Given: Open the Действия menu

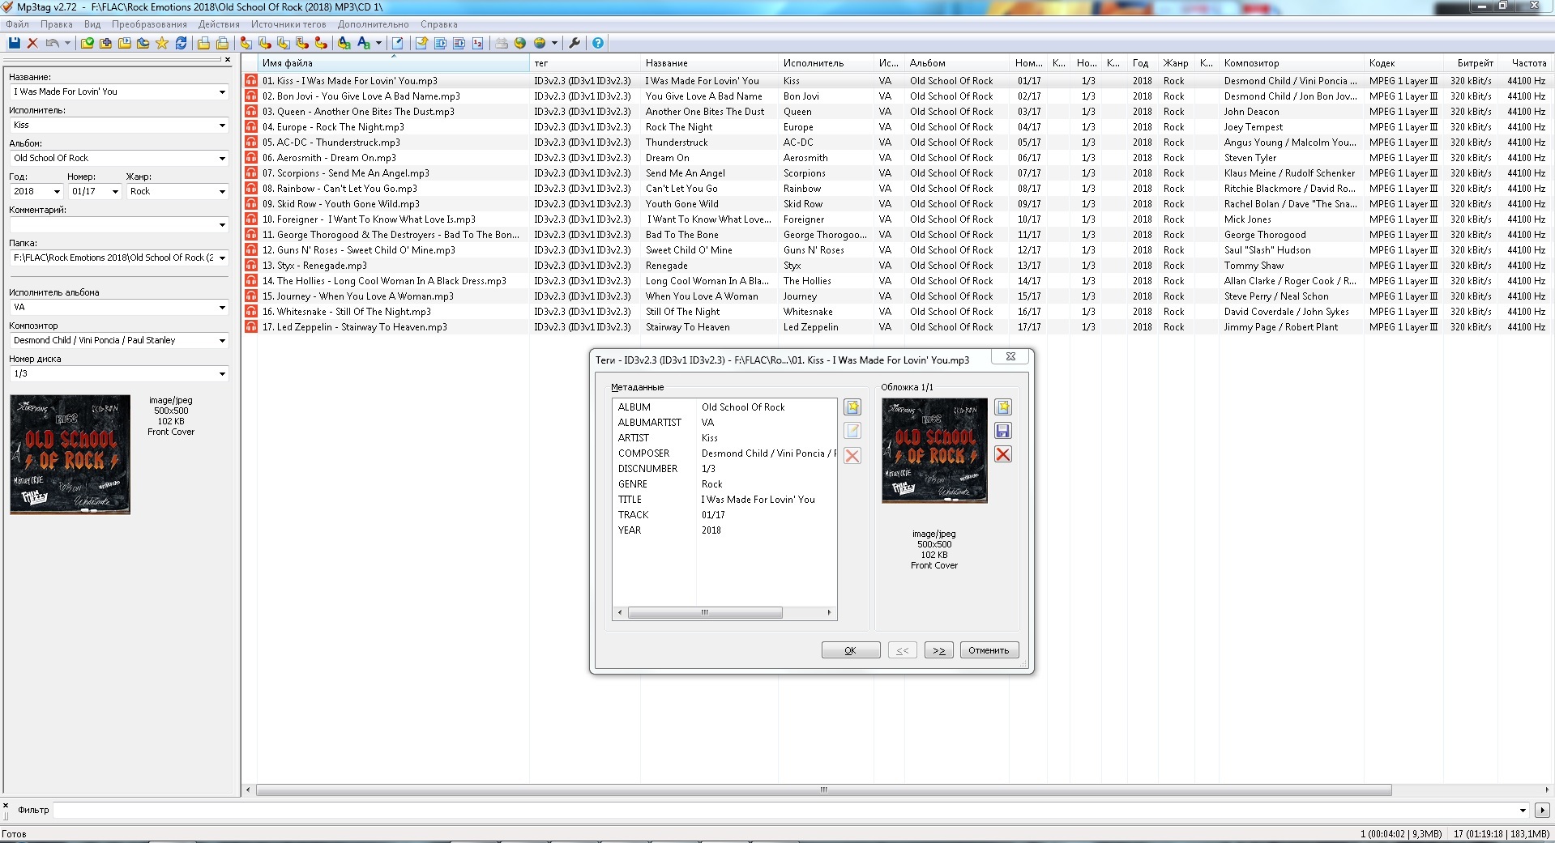Looking at the screenshot, I should tap(219, 24).
